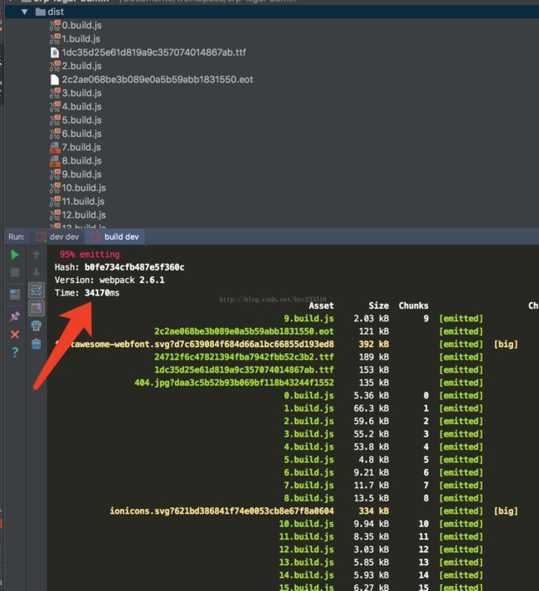Click the Down stack trace arrow
Viewport: 539px width, 591px height.
click(x=36, y=272)
